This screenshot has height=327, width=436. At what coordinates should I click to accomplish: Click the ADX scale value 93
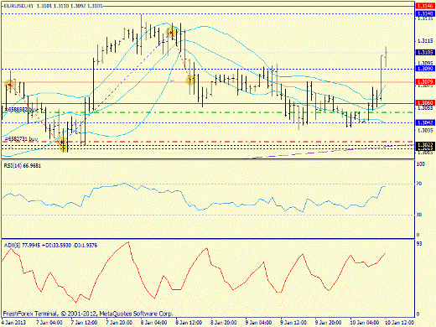pos(419,244)
